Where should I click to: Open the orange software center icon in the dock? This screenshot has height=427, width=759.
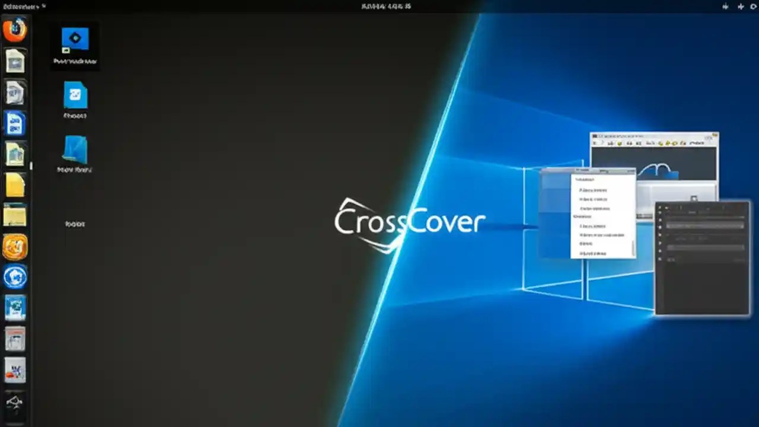pos(15,247)
